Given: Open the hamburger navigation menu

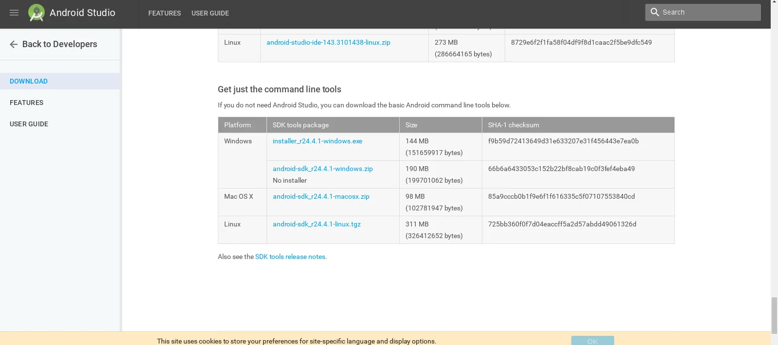Looking at the screenshot, I should [14, 13].
